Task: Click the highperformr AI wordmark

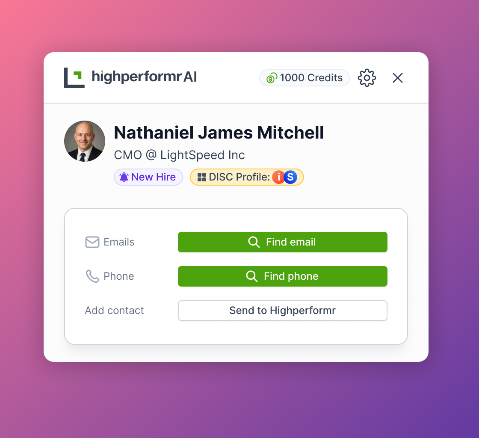Action: click(x=144, y=77)
